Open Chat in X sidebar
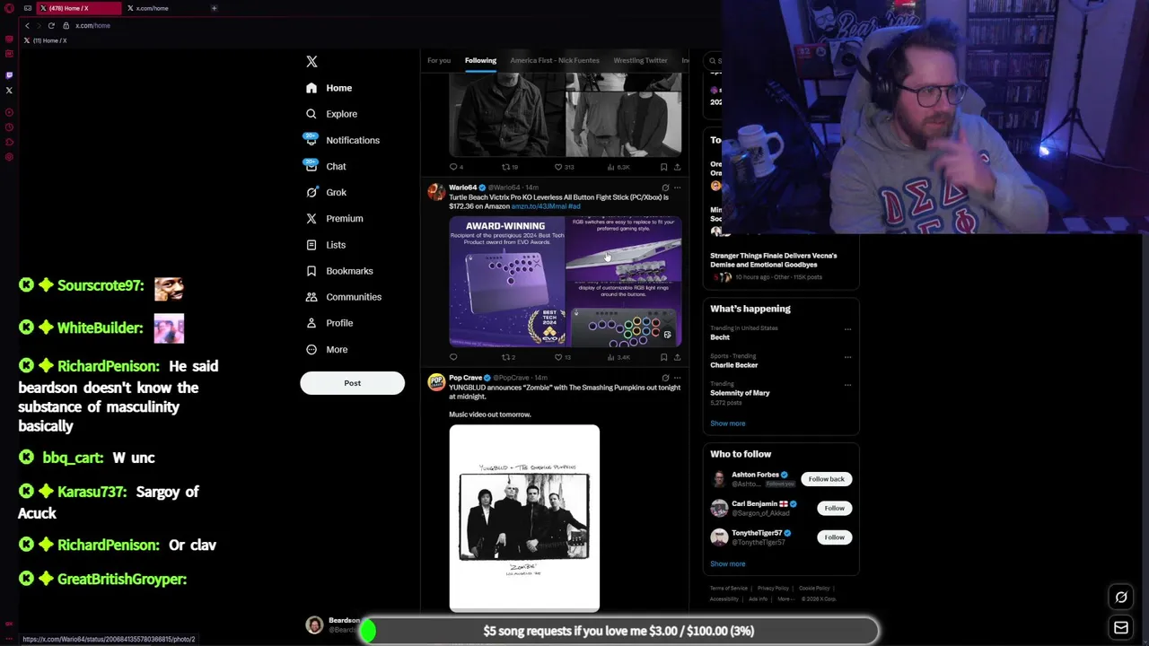The image size is (1149, 646). [325, 166]
